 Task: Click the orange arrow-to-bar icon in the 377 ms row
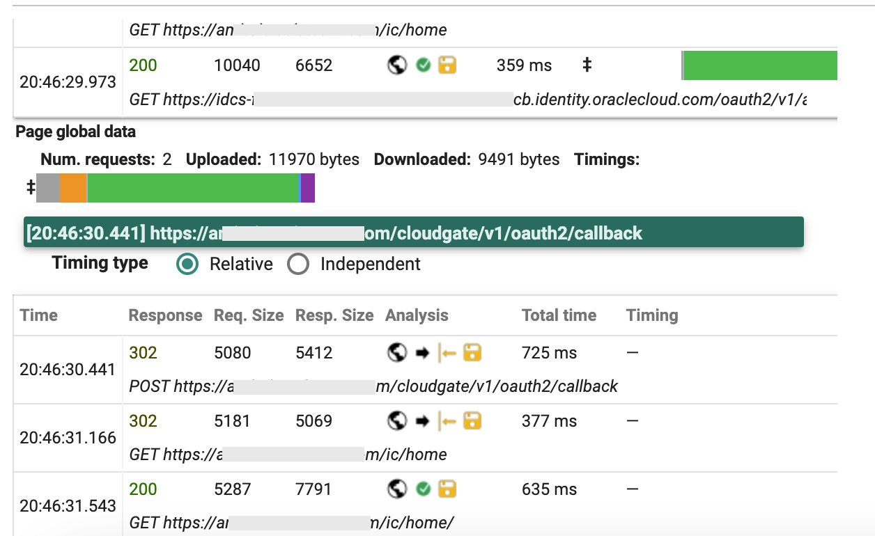447,421
